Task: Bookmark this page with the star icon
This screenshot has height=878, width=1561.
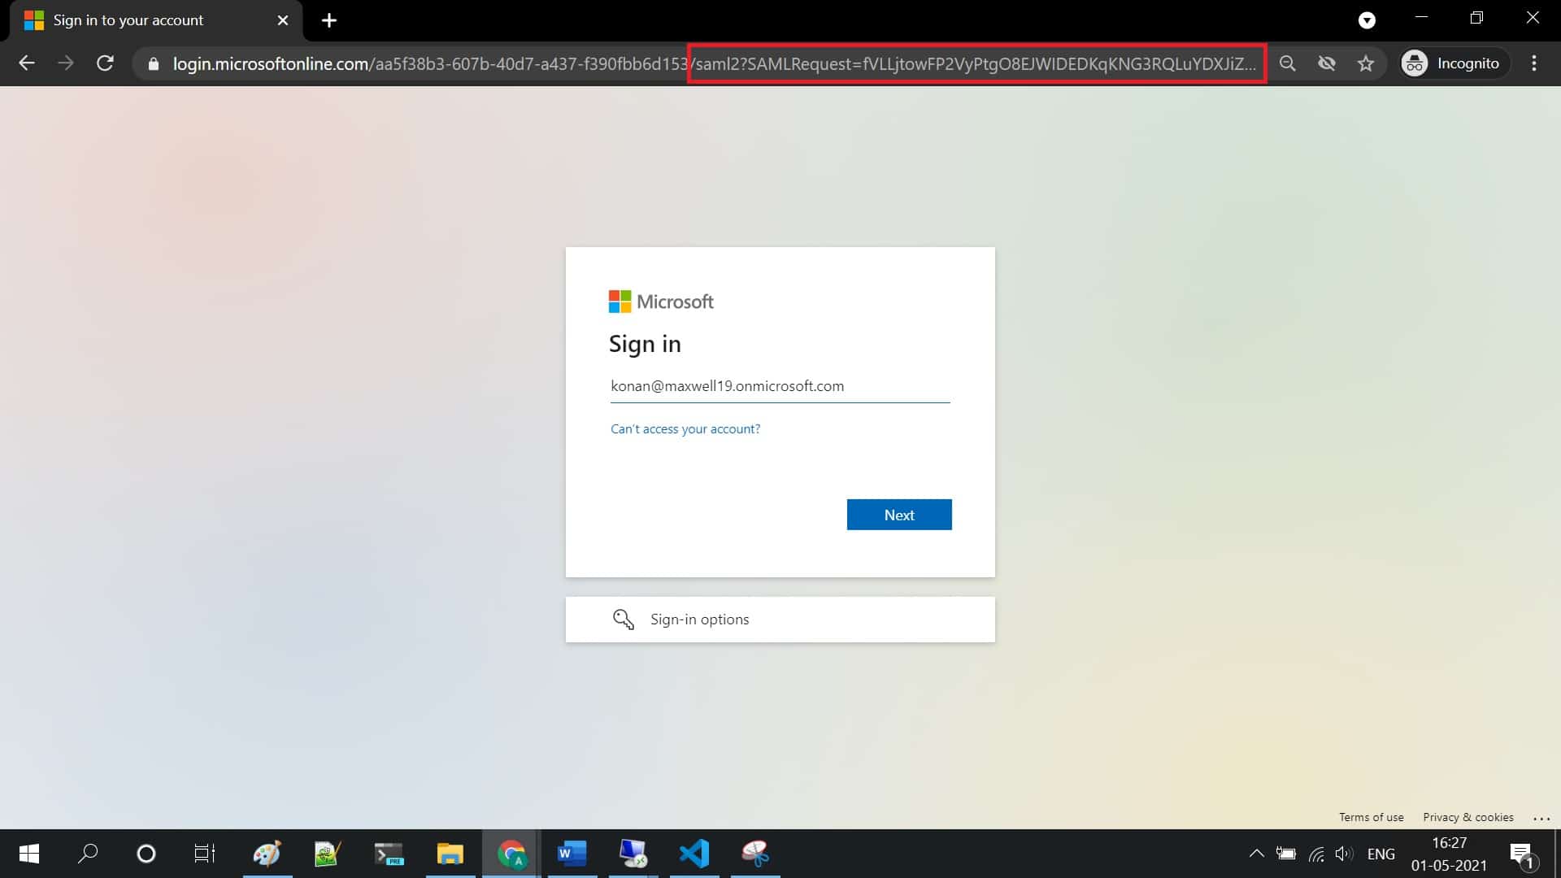Action: 1366,63
